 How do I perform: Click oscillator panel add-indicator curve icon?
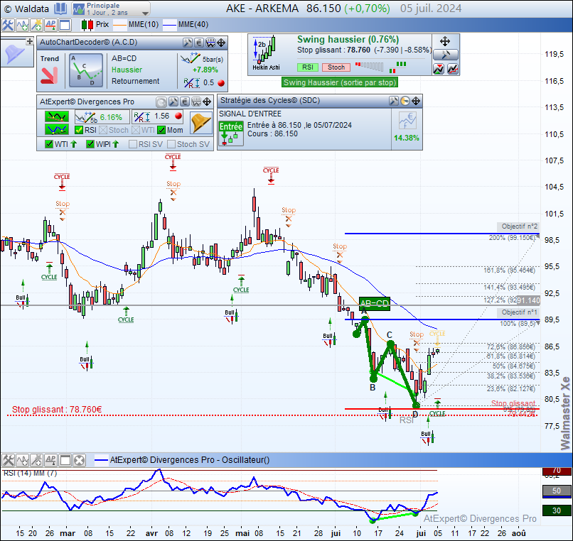22,460
